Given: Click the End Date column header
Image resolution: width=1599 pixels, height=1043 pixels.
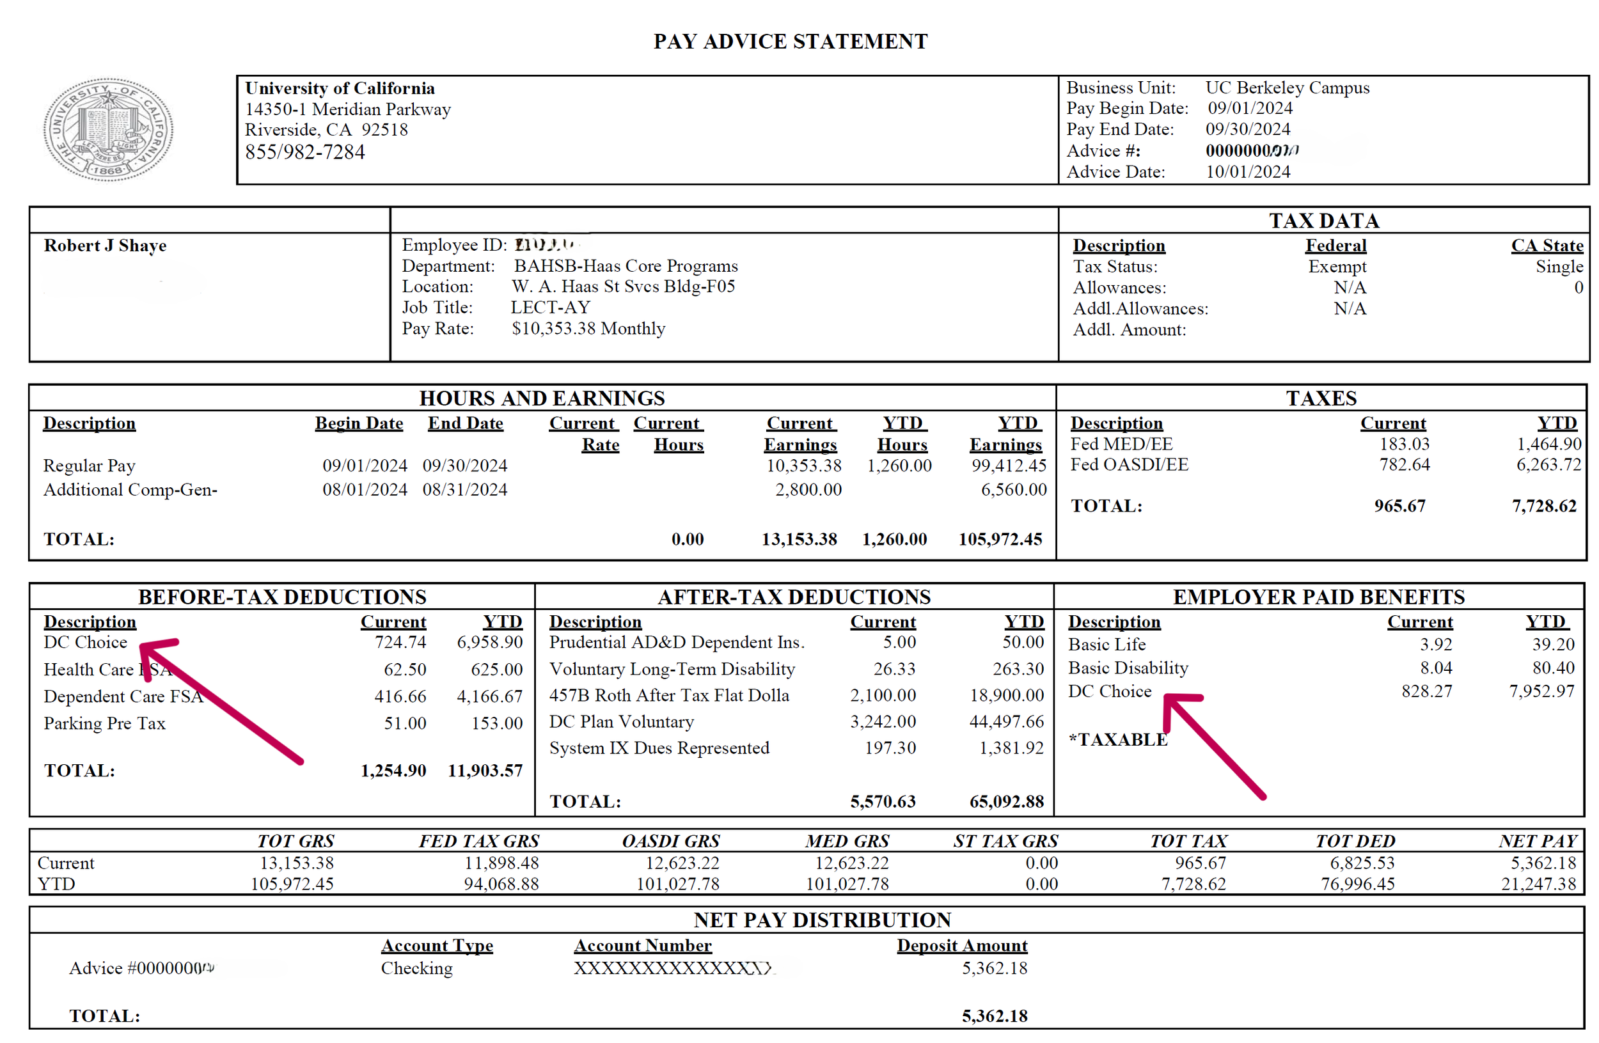Looking at the screenshot, I should click(x=465, y=424).
